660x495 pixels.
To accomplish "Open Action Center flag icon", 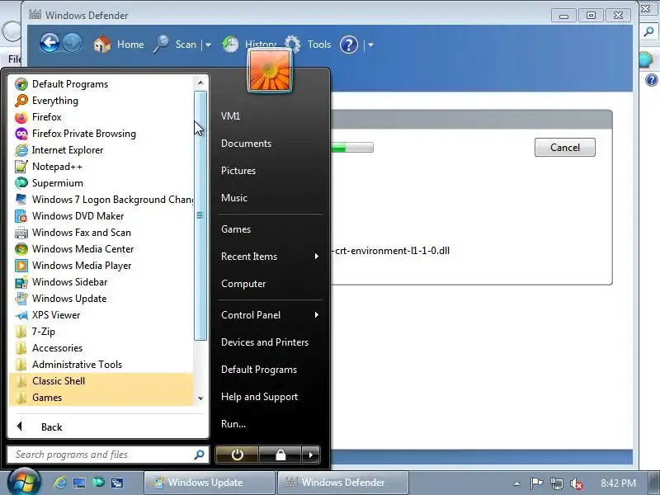I will click(x=537, y=483).
